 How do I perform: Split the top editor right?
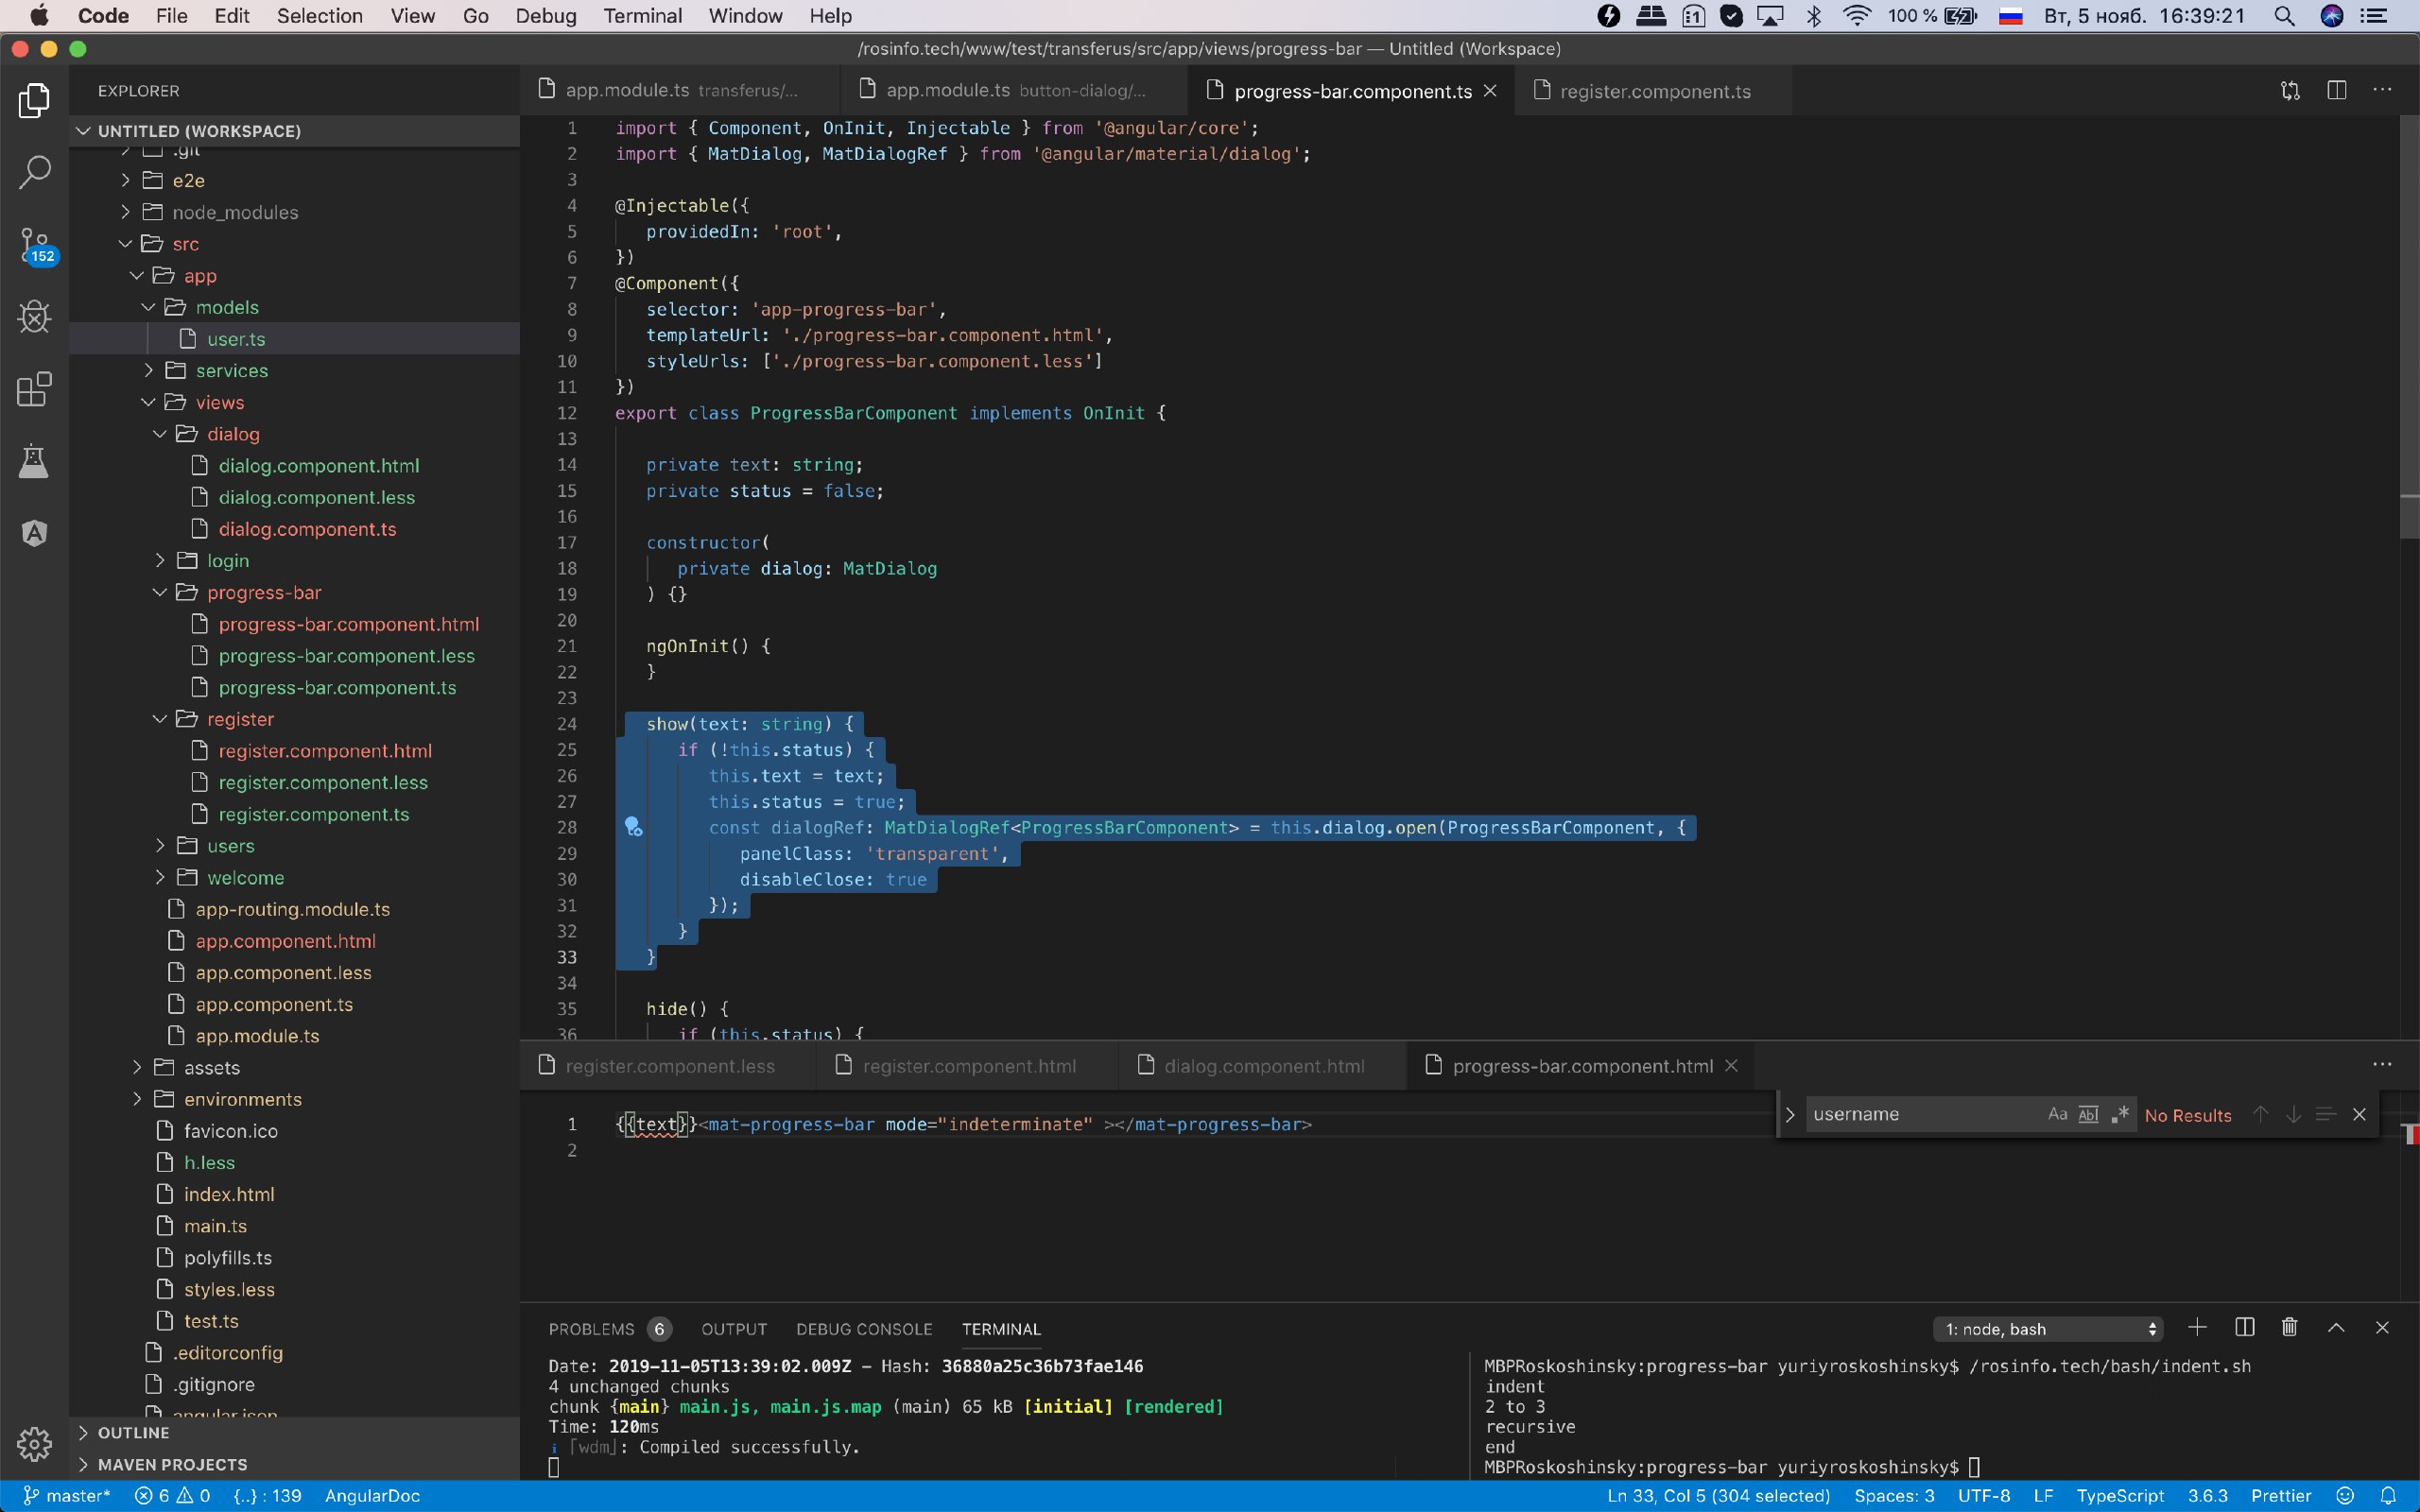tap(2337, 91)
